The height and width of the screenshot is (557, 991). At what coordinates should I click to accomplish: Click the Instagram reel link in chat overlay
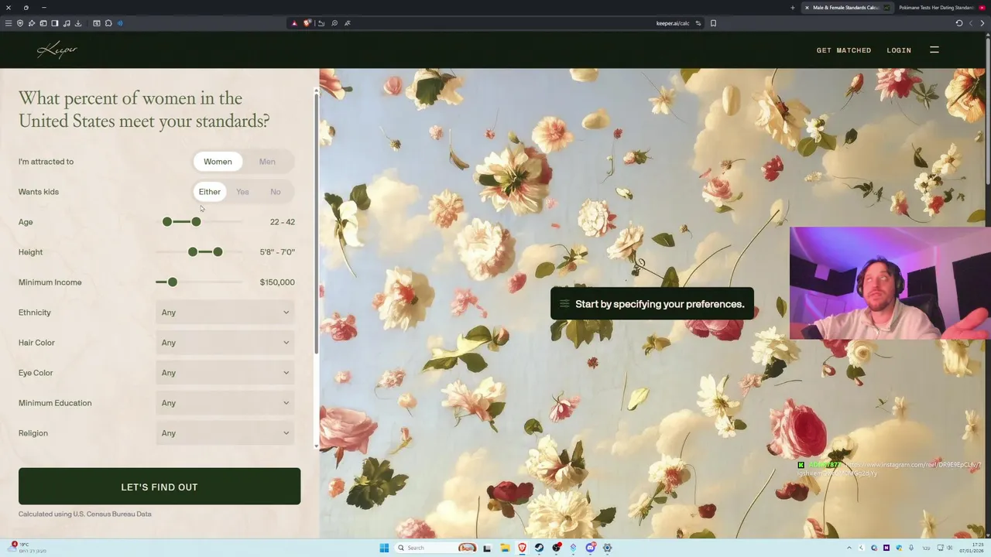coord(890,469)
